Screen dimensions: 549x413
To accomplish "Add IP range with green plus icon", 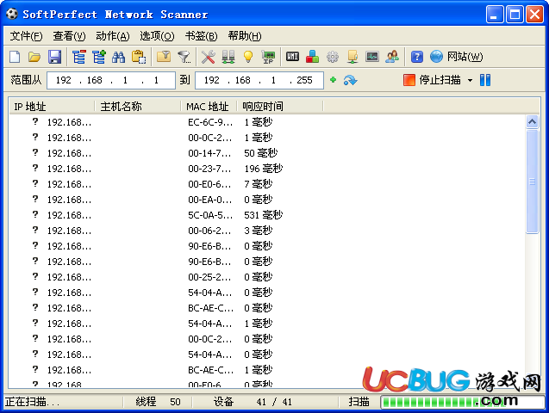I will (x=333, y=80).
